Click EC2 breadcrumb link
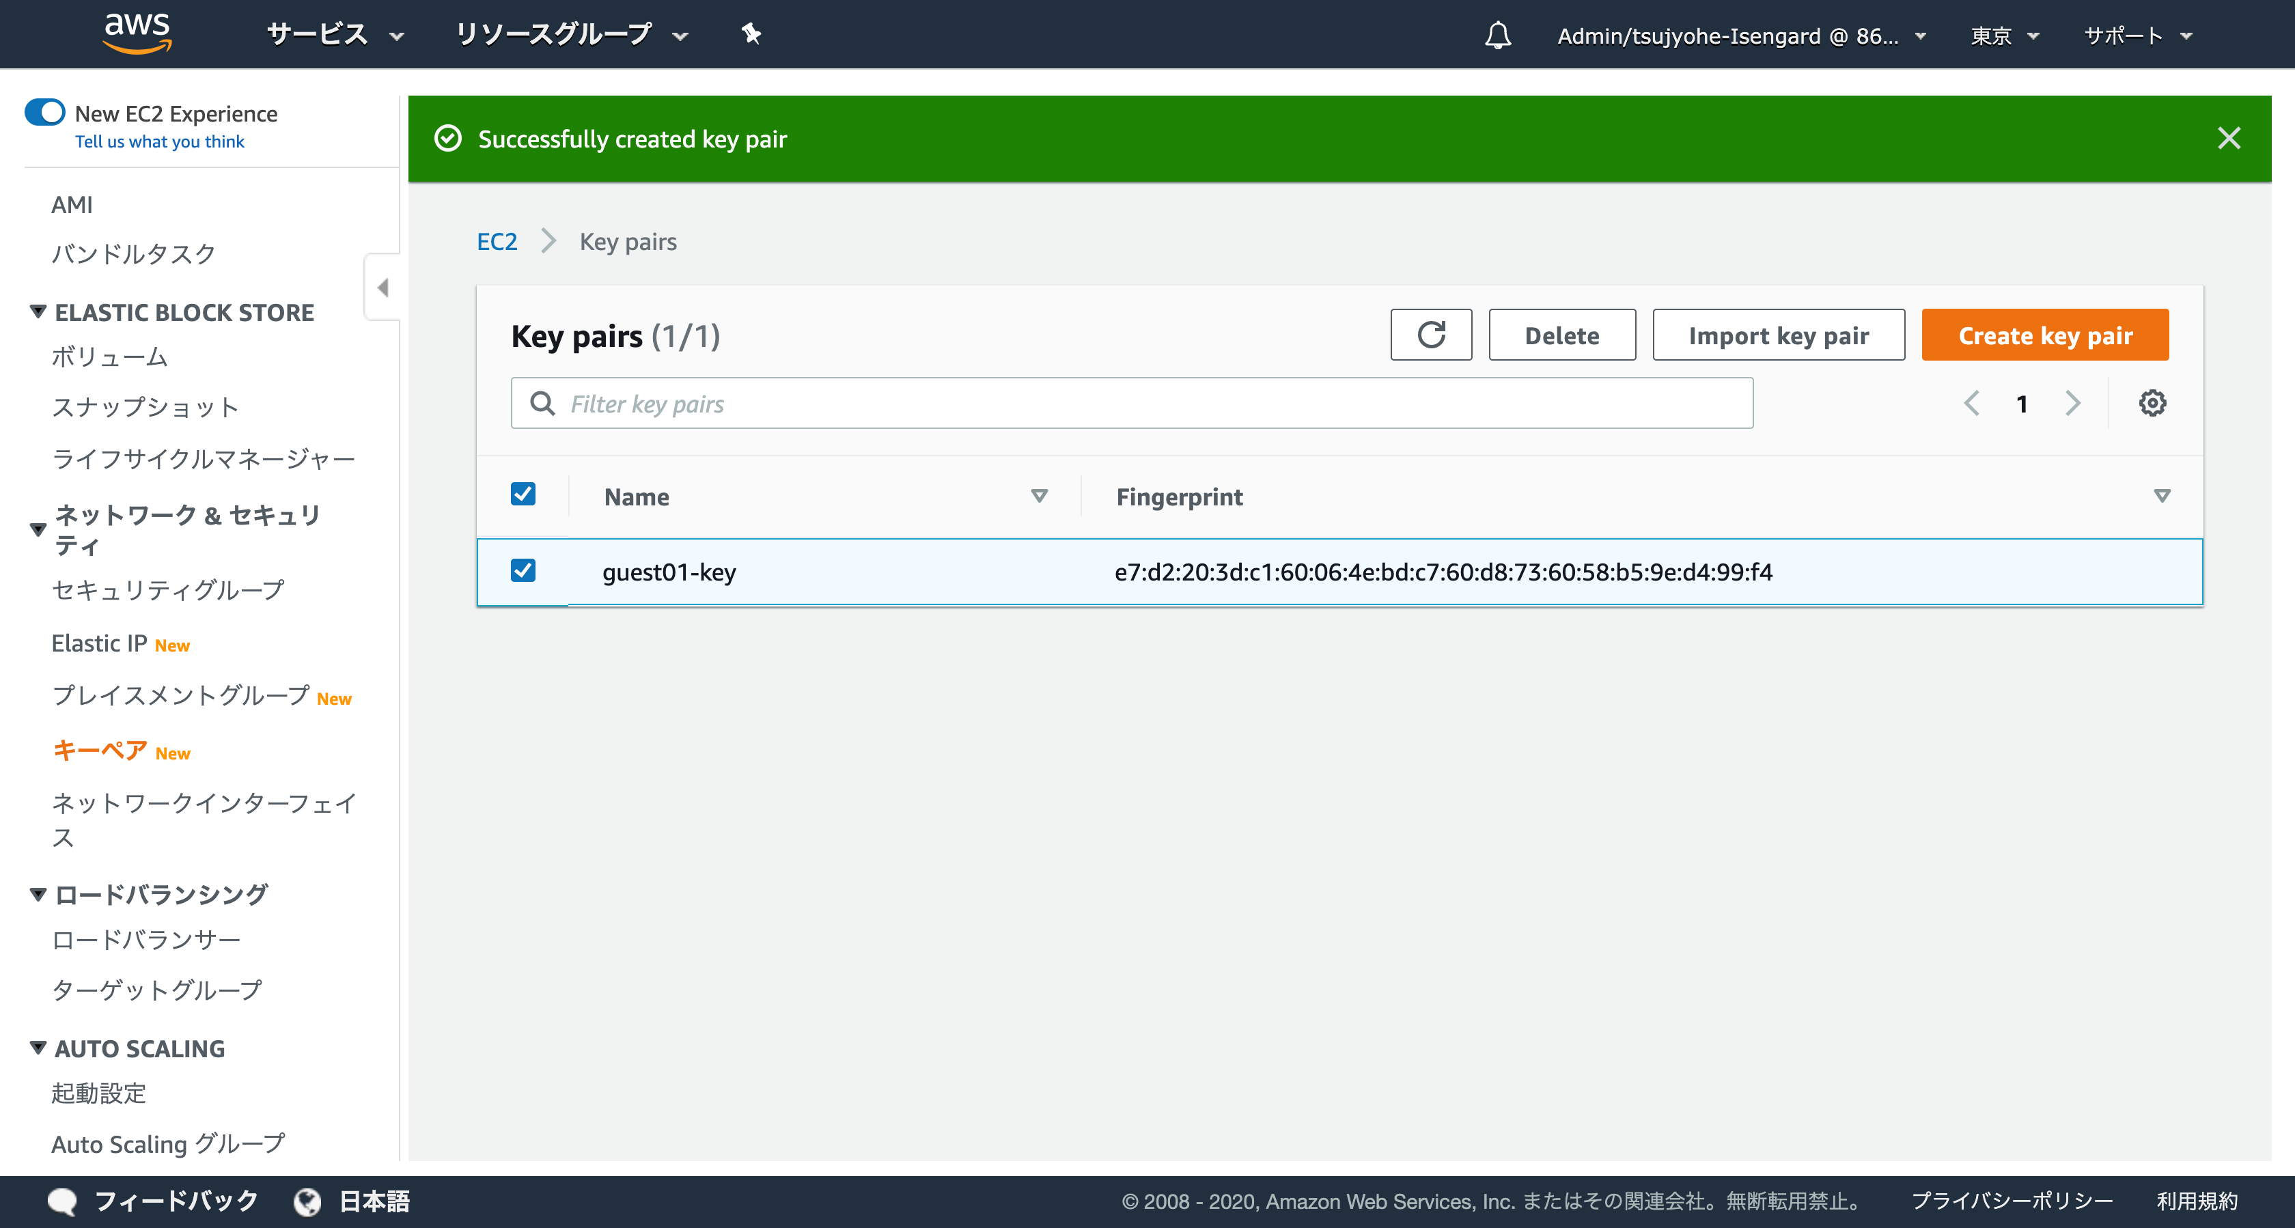 (x=497, y=242)
